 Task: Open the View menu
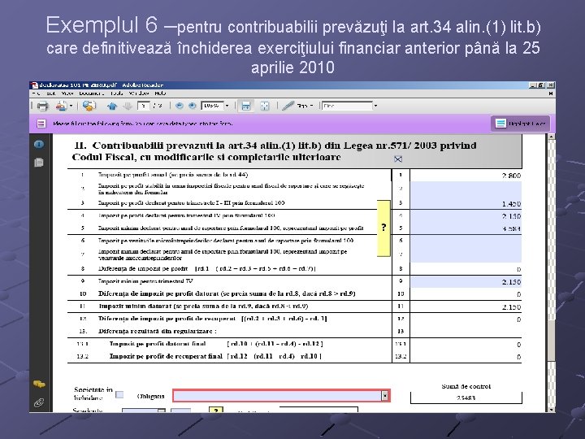(67, 93)
